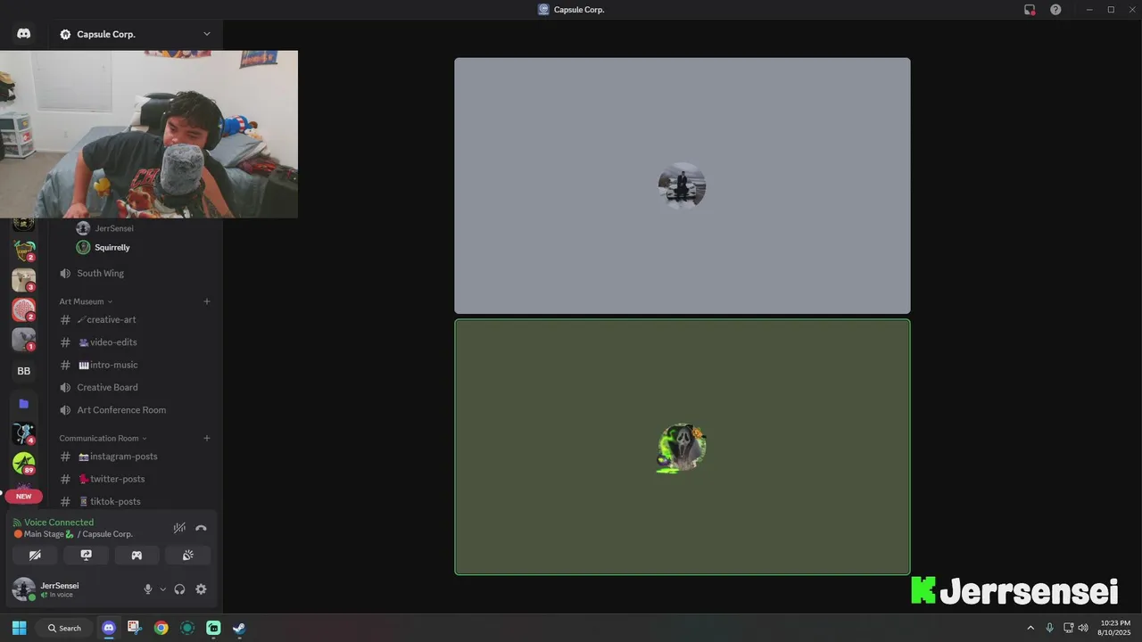Open the soundboard button
The height and width of the screenshot is (642, 1142).
tap(187, 555)
